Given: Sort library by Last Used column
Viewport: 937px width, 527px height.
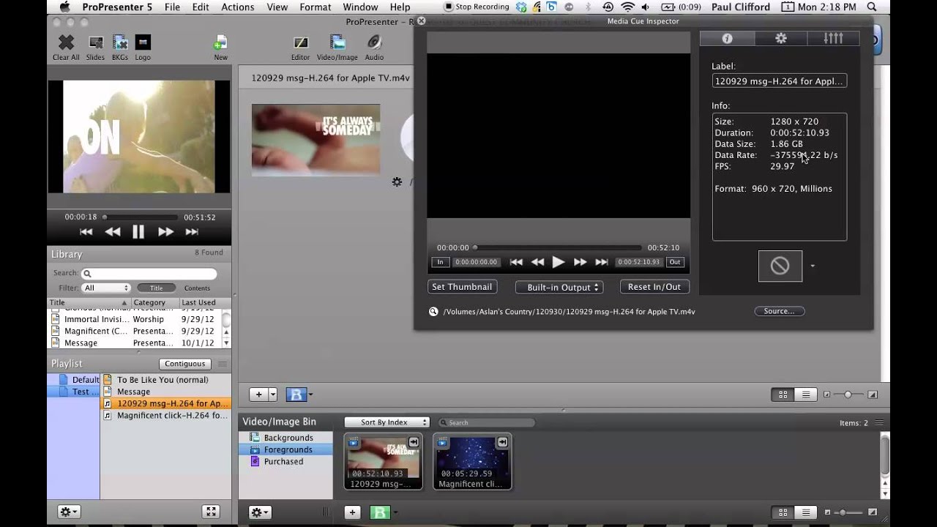Looking at the screenshot, I should 199,302.
